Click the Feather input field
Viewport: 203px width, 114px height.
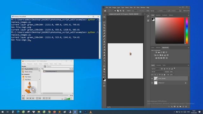(x=134, y=11)
